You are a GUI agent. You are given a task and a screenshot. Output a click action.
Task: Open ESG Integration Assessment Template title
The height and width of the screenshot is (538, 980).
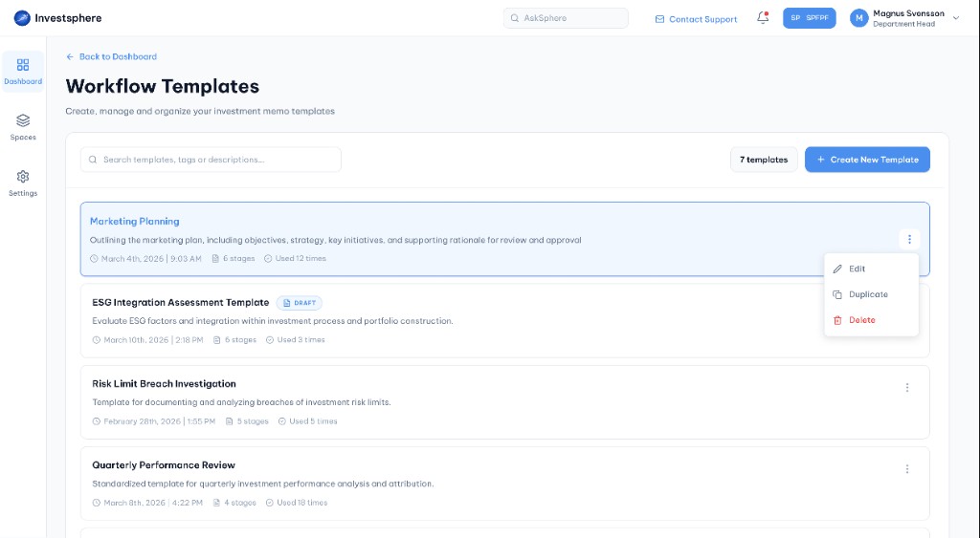click(181, 303)
